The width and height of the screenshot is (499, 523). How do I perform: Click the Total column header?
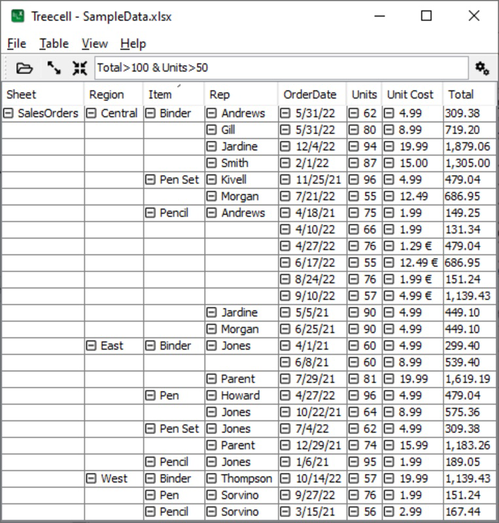click(469, 94)
